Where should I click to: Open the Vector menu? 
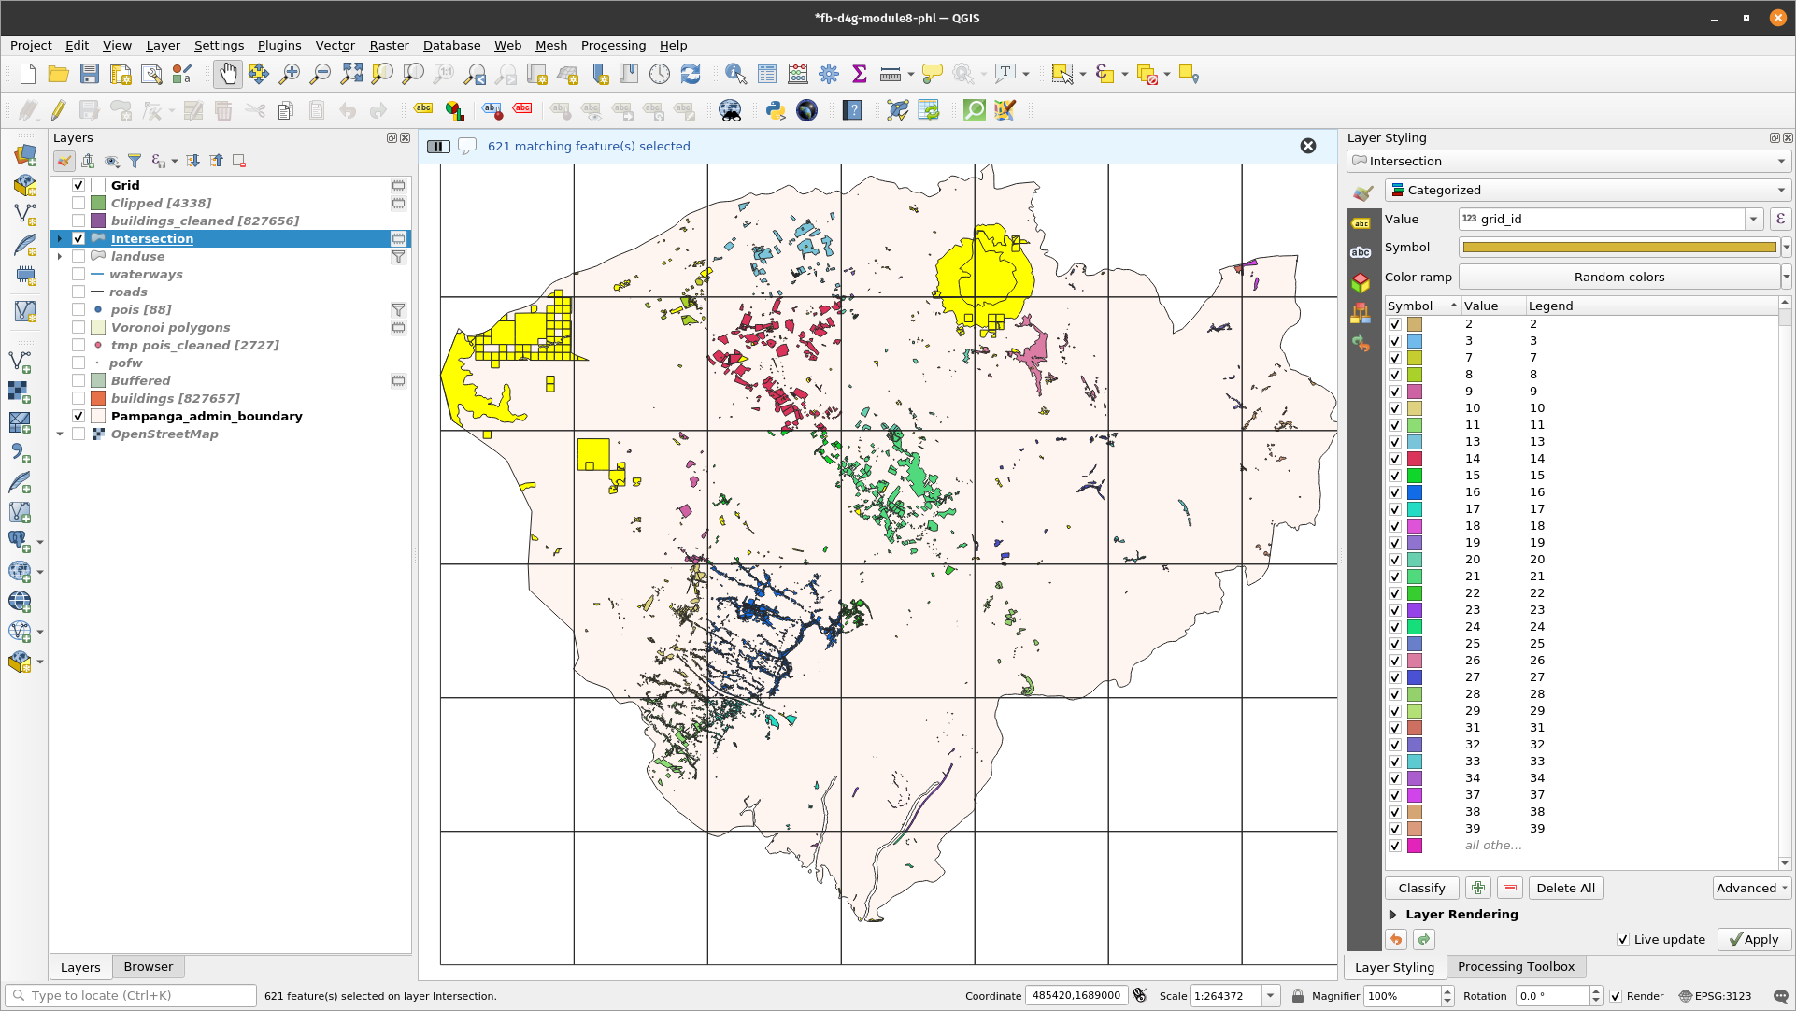(x=335, y=45)
